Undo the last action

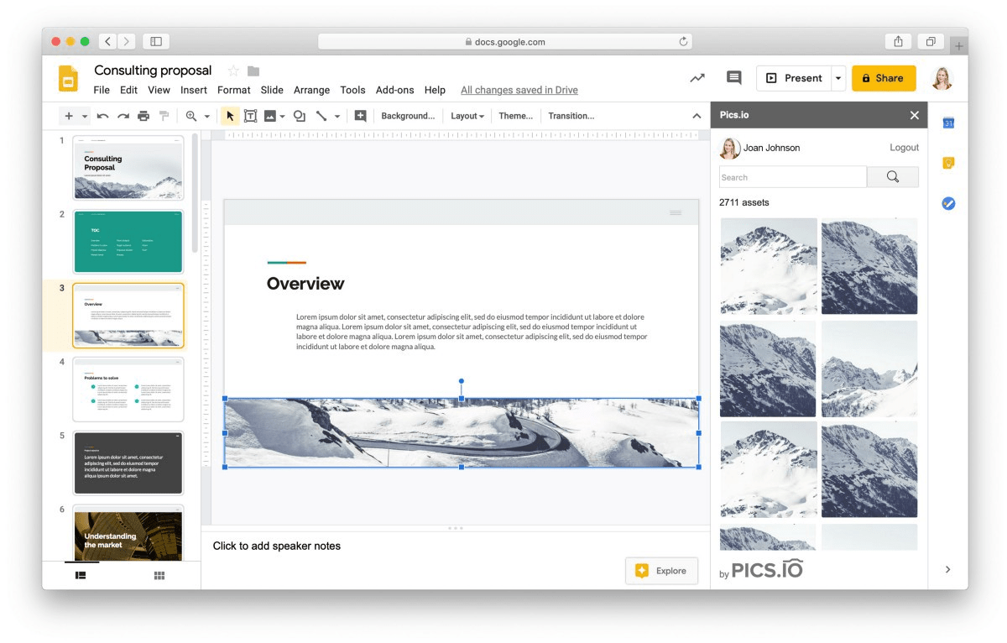102,116
